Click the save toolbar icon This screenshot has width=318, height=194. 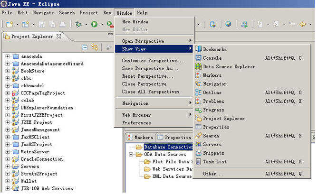(42, 24)
